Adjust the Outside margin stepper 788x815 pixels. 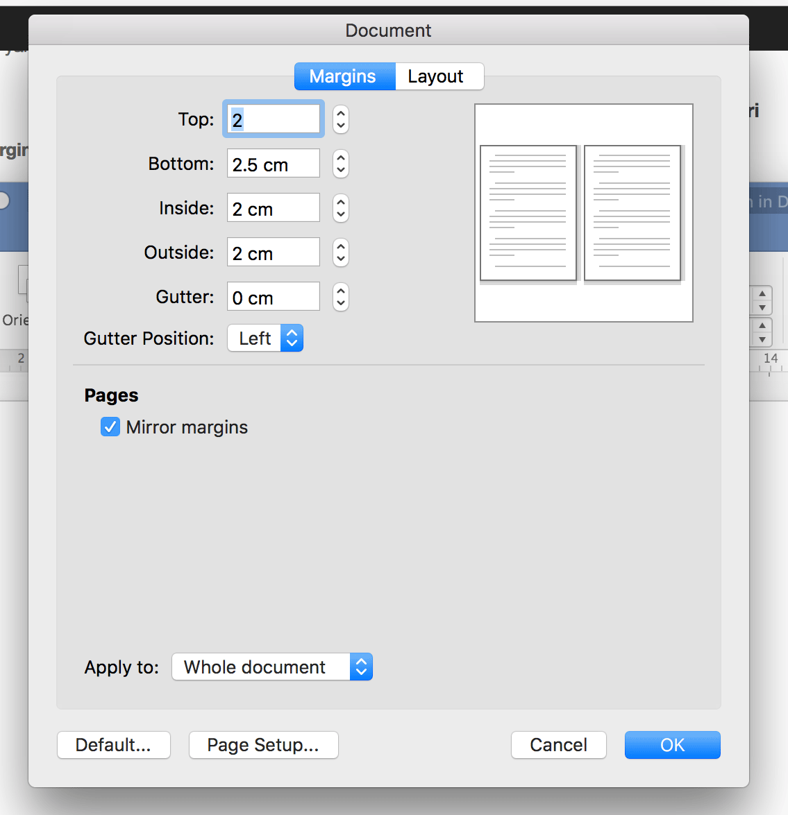pyautogui.click(x=341, y=252)
